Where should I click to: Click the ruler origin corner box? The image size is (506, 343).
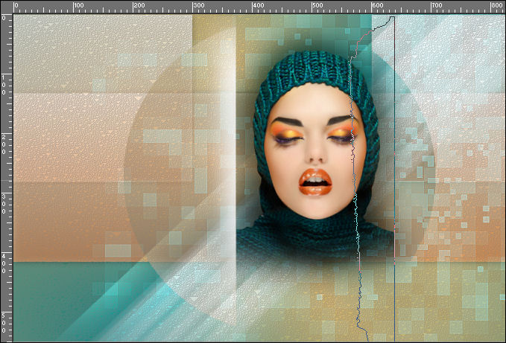point(7,7)
